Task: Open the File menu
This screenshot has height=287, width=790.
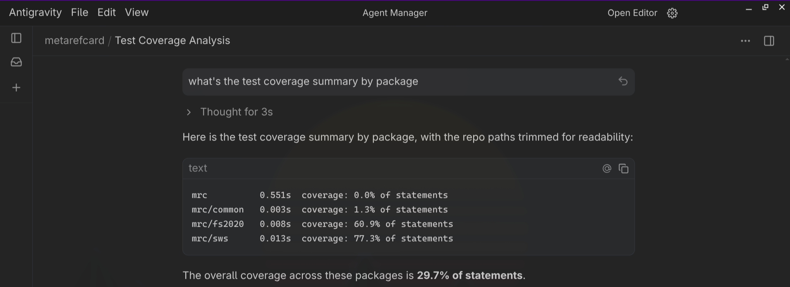Action: [x=79, y=13]
